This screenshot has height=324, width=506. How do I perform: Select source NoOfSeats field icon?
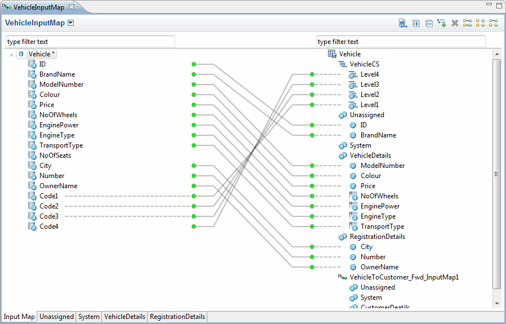pyautogui.click(x=32, y=156)
